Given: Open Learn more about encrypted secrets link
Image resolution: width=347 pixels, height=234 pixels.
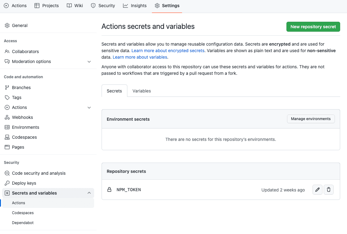Looking at the screenshot, I should click(168, 51).
